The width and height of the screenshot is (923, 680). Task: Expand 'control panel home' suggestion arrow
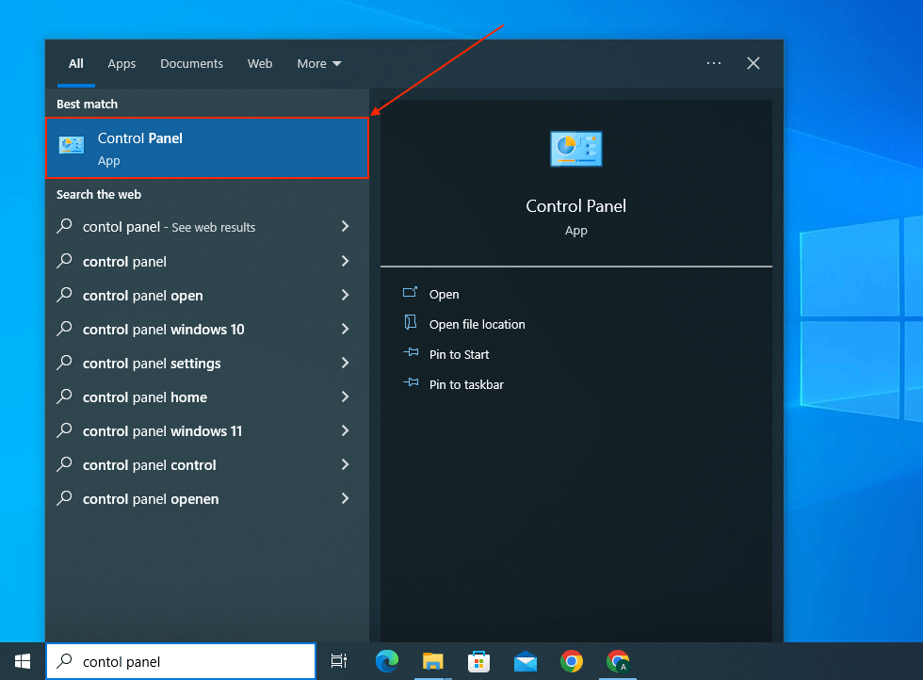tap(345, 397)
